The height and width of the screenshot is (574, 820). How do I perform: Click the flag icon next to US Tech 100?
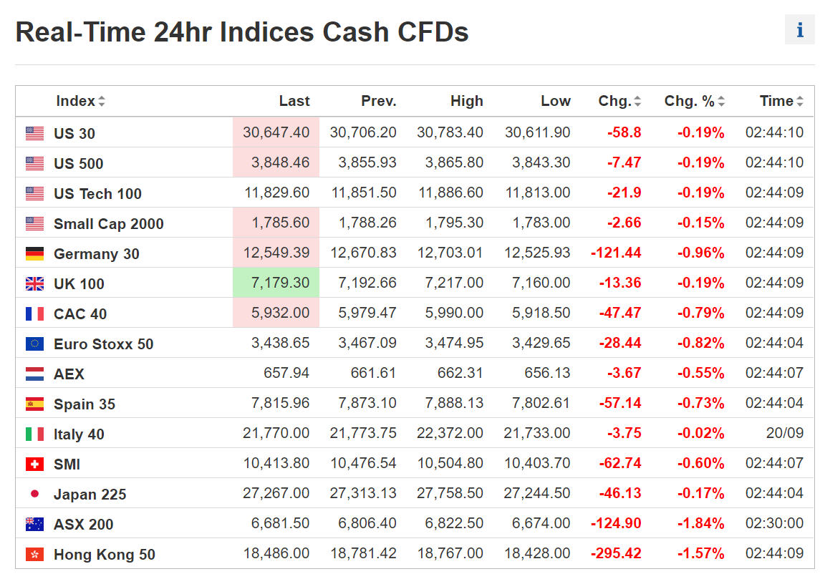click(x=34, y=193)
